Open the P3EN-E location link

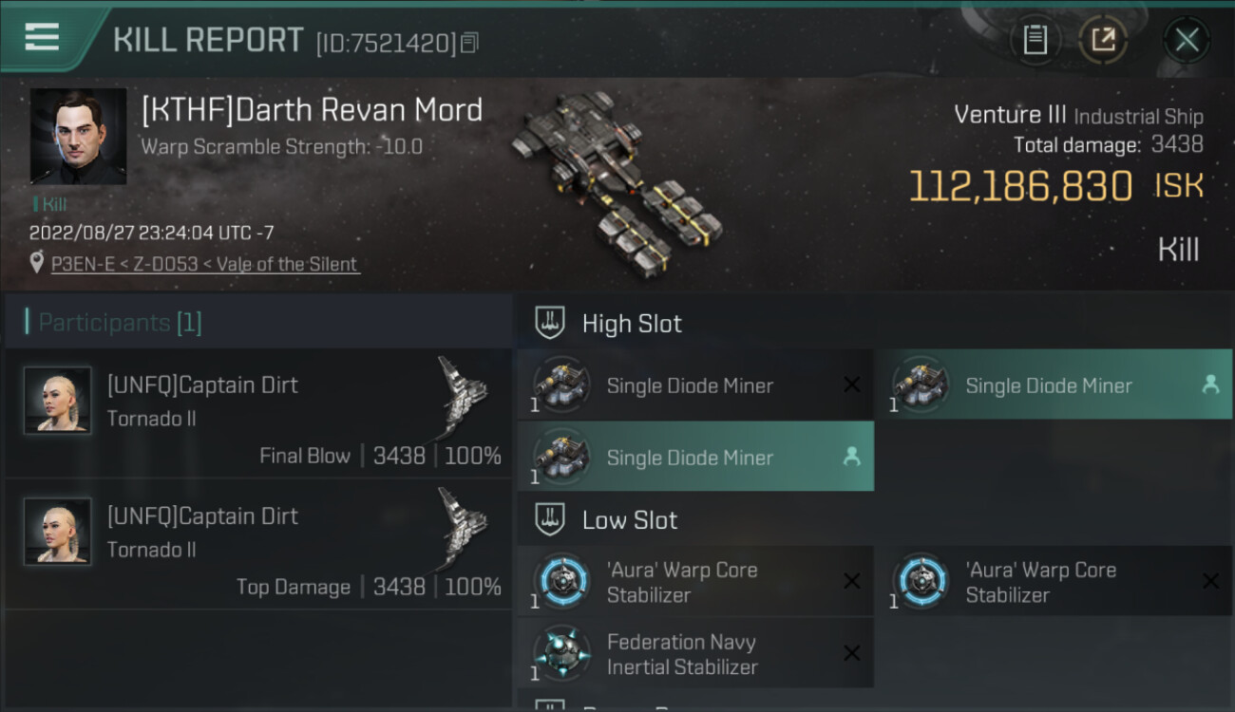coord(205,264)
